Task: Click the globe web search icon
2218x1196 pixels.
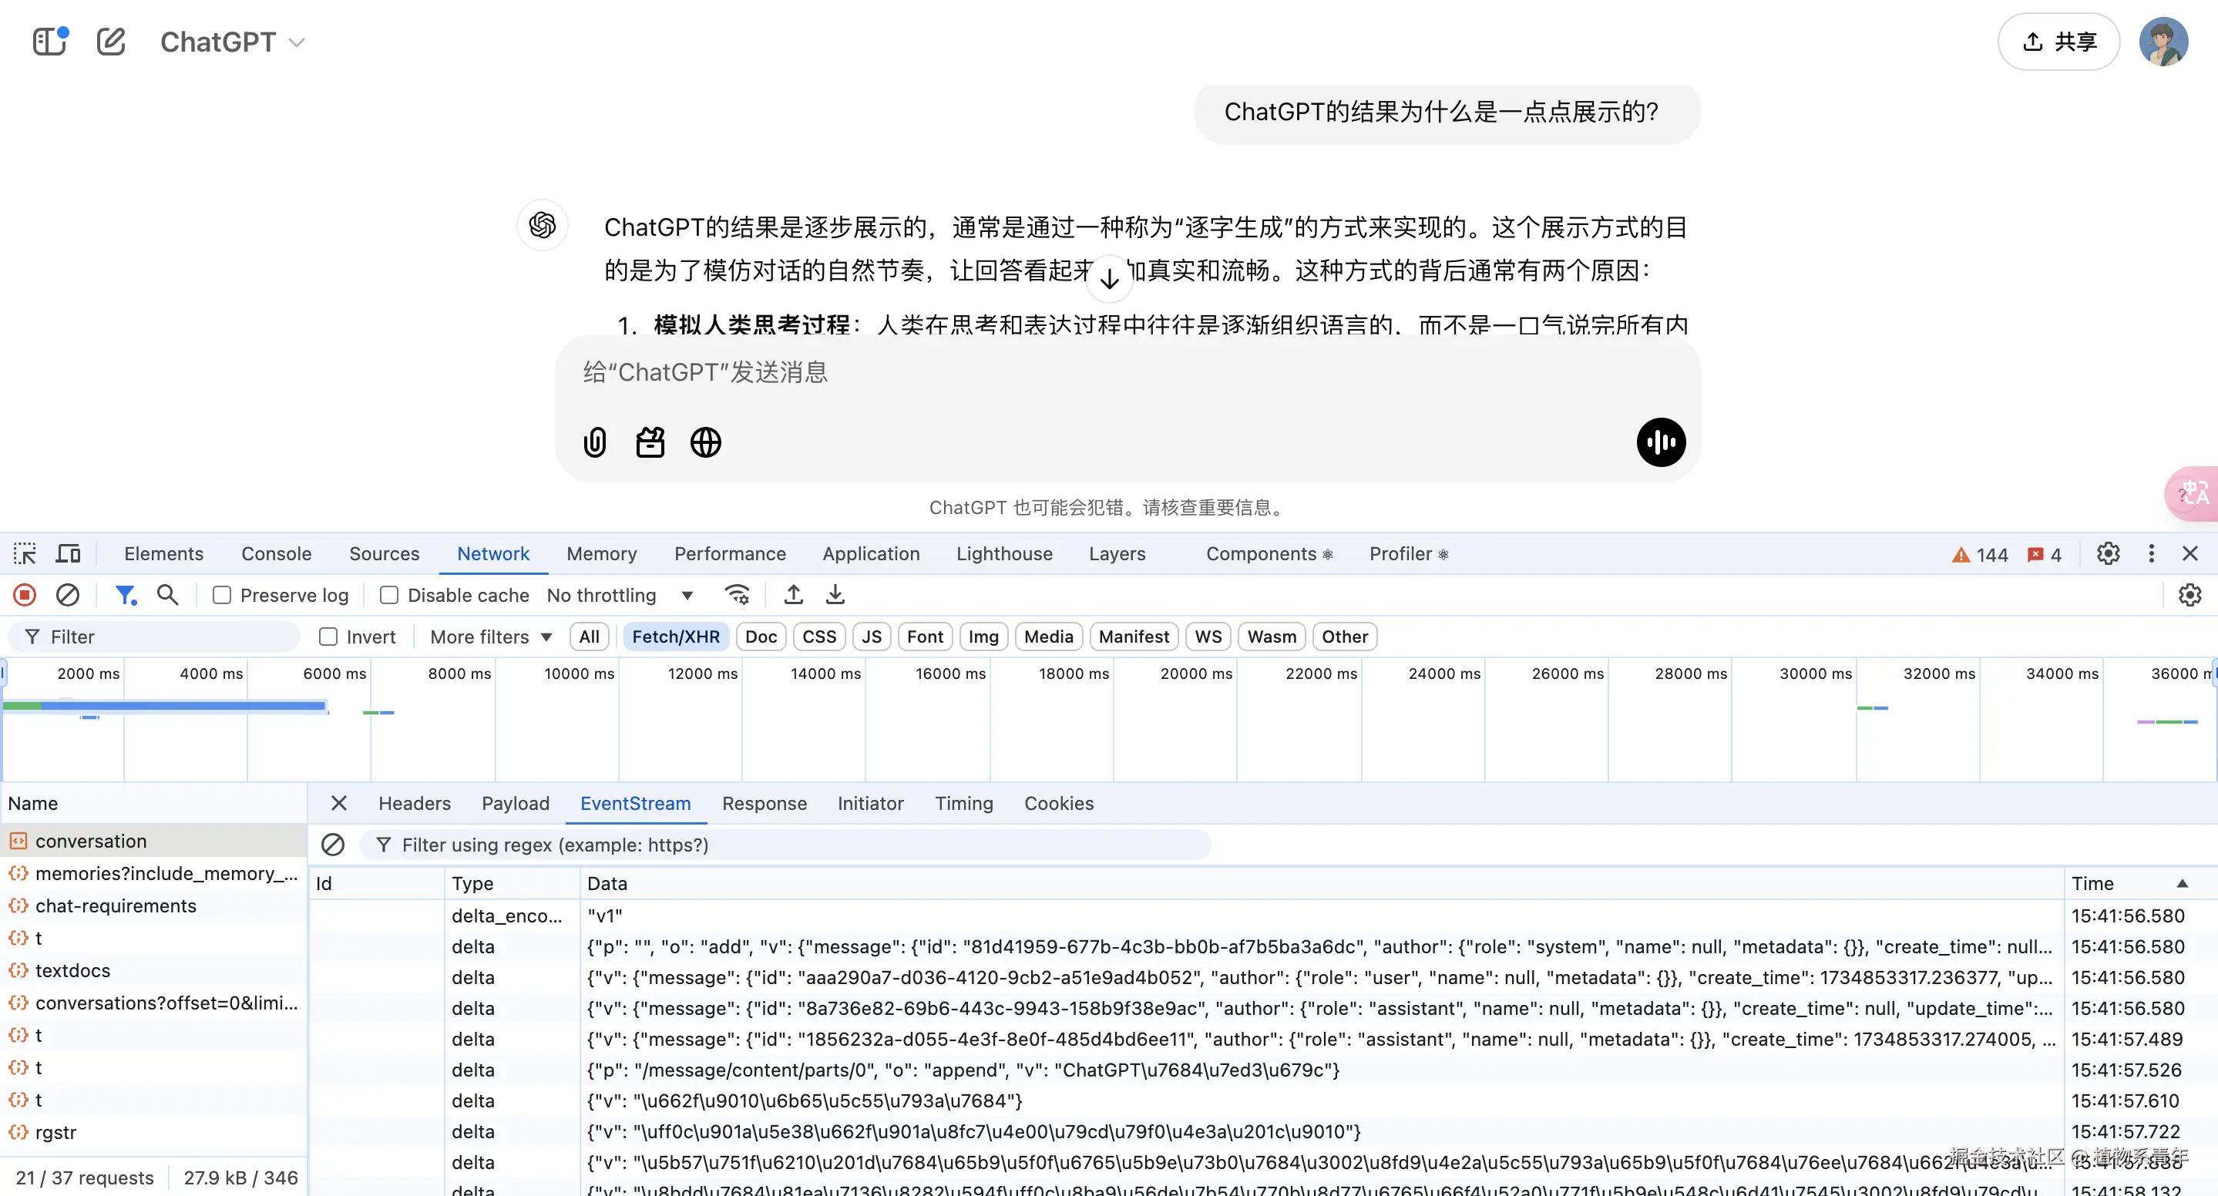Action: coord(705,442)
